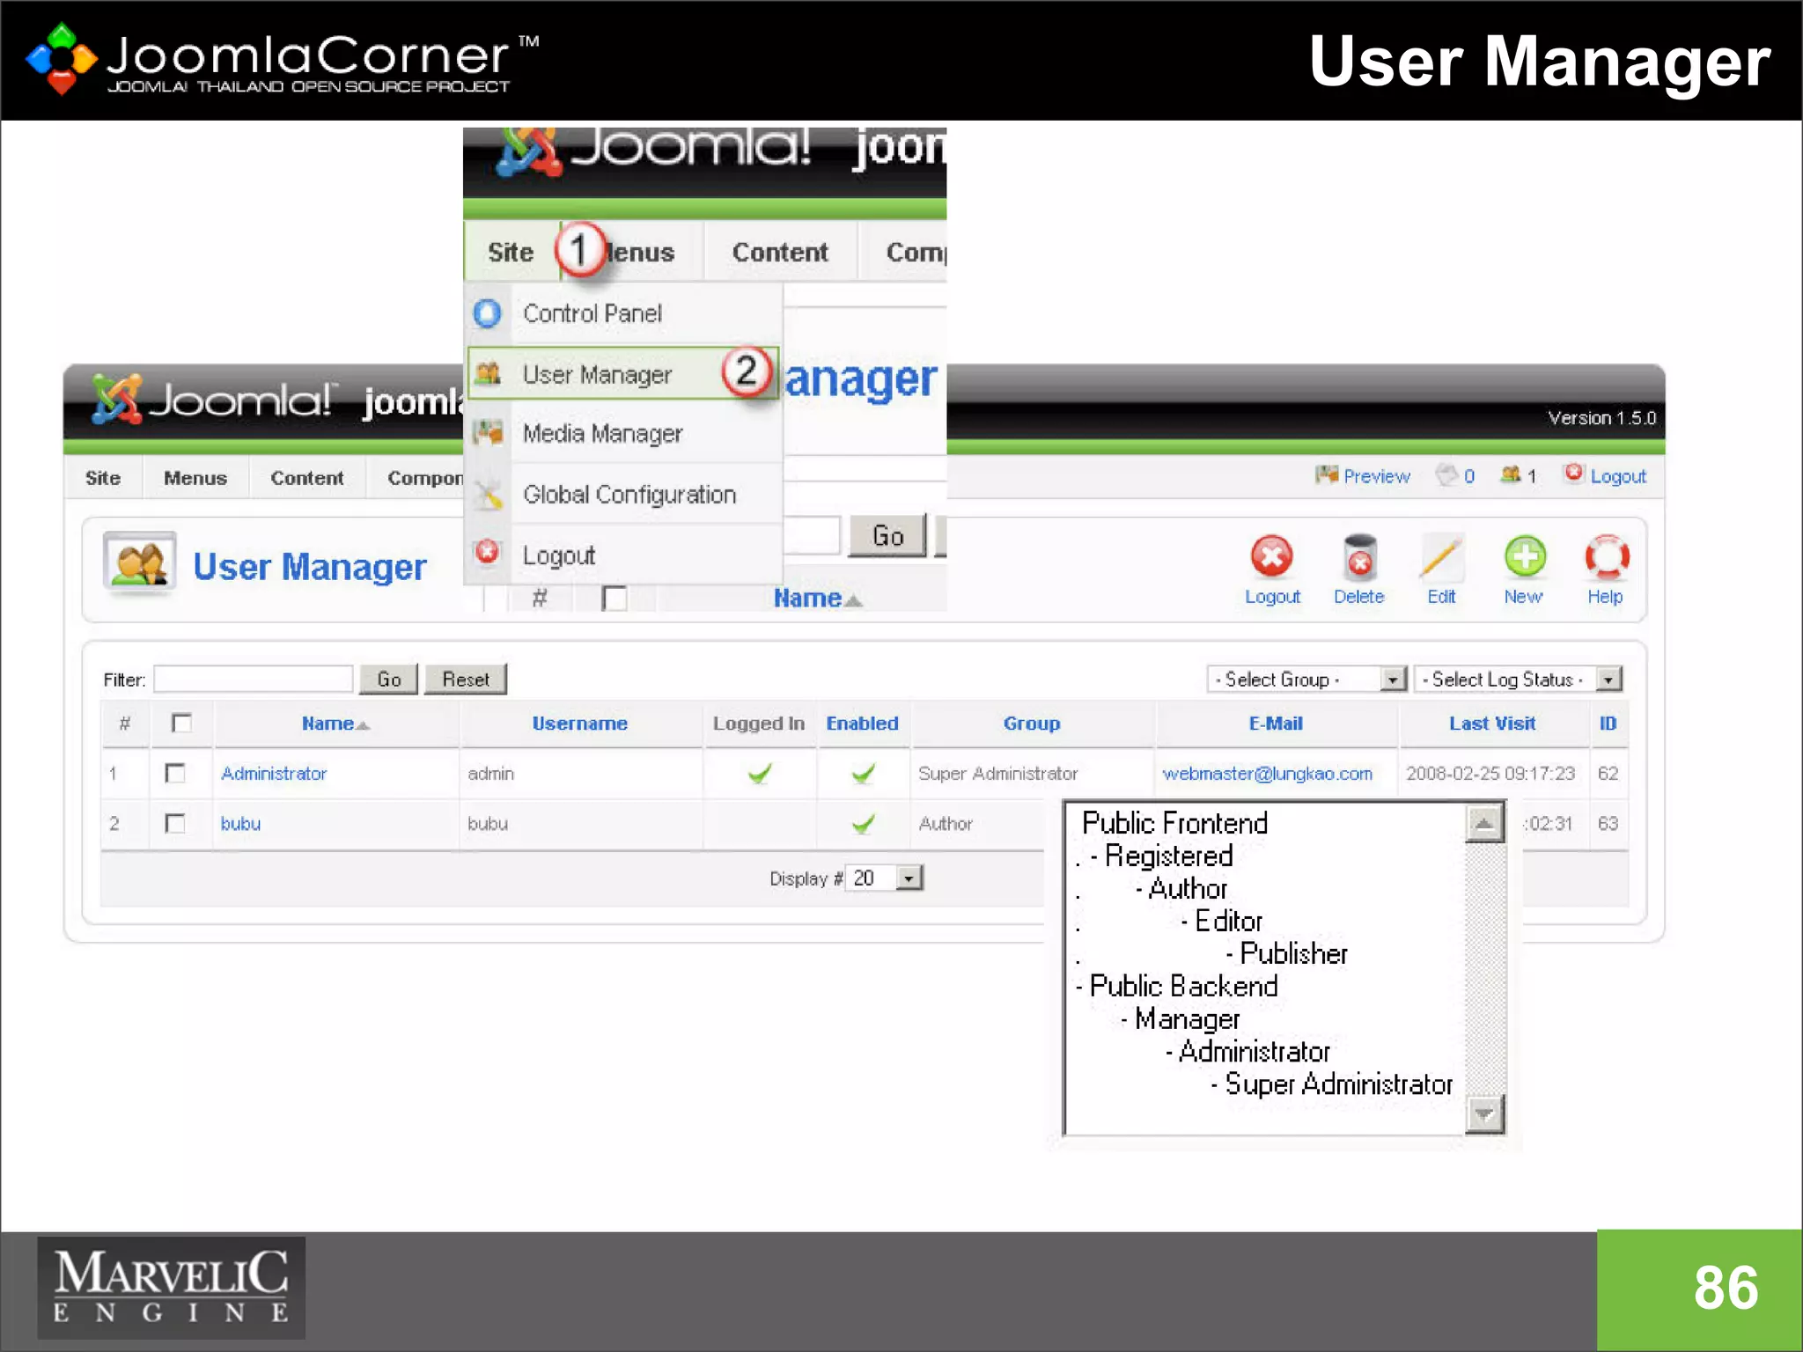Select Author in group list
The height and width of the screenshot is (1352, 1803).
tap(1187, 888)
